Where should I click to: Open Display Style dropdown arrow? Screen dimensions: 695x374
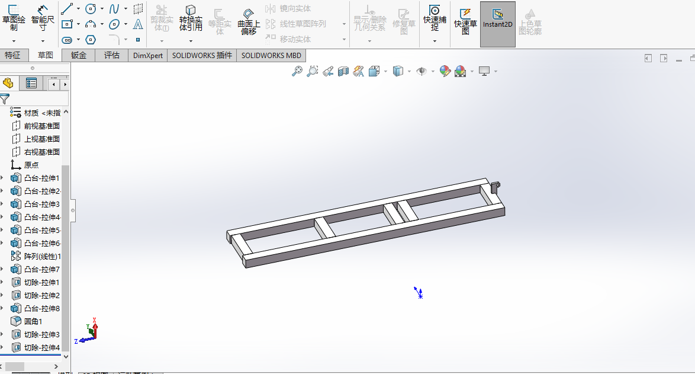click(409, 71)
